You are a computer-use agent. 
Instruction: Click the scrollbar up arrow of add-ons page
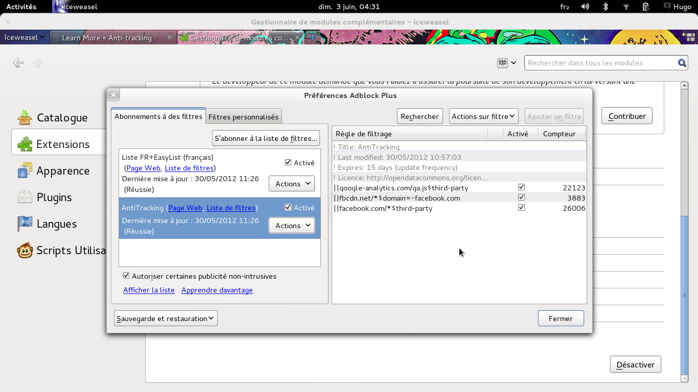(x=685, y=85)
